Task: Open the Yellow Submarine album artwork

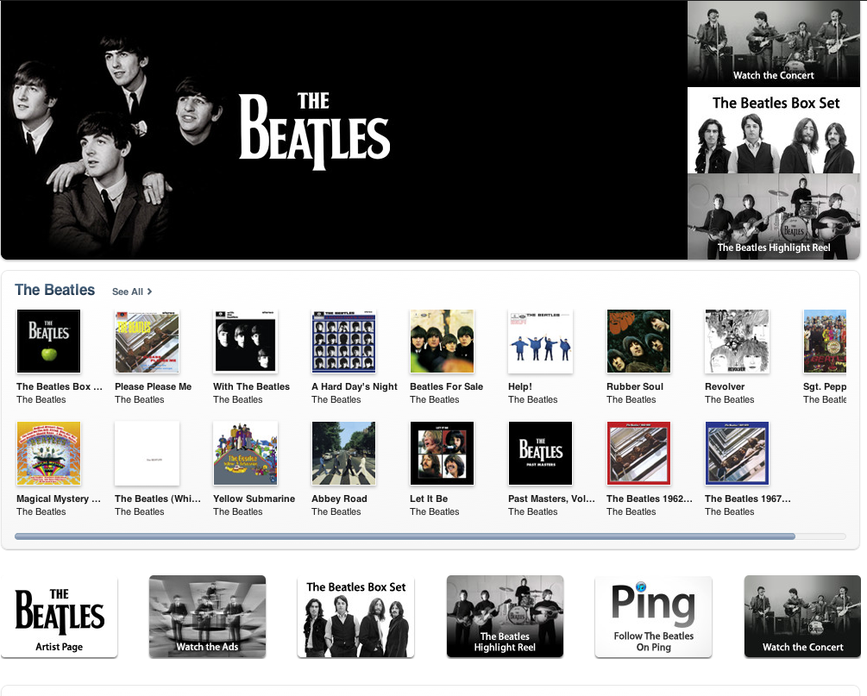Action: click(246, 454)
